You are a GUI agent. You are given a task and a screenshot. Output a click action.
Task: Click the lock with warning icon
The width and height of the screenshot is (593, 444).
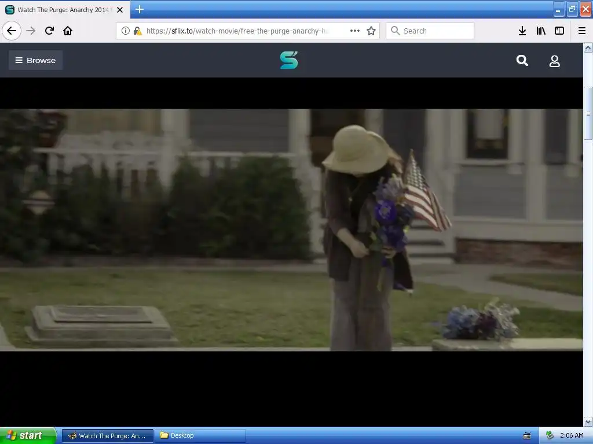pyautogui.click(x=138, y=31)
